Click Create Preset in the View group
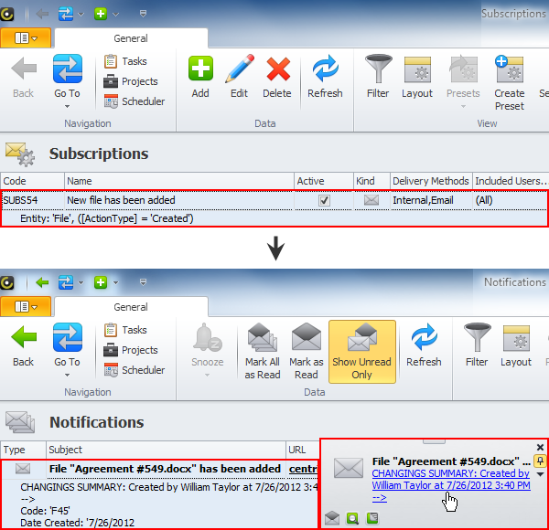549x530 pixels. (x=509, y=80)
